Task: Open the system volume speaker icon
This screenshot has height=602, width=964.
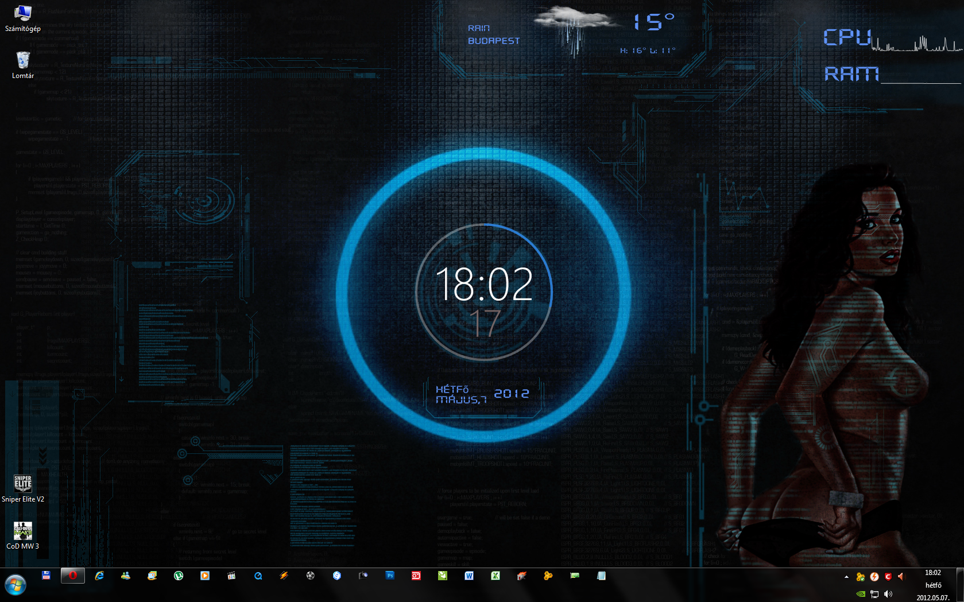Action: 888,594
